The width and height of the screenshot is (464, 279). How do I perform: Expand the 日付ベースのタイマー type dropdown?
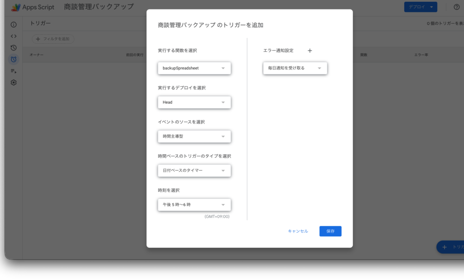(194, 170)
